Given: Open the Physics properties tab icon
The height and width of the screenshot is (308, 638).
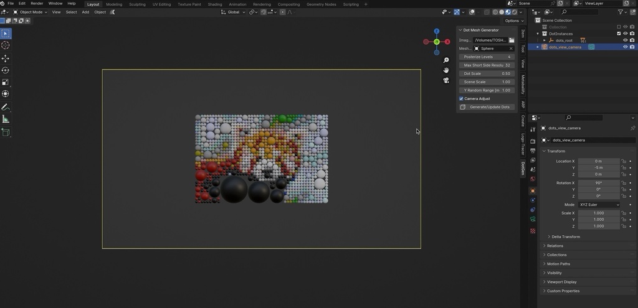Looking at the screenshot, I should (x=533, y=200).
